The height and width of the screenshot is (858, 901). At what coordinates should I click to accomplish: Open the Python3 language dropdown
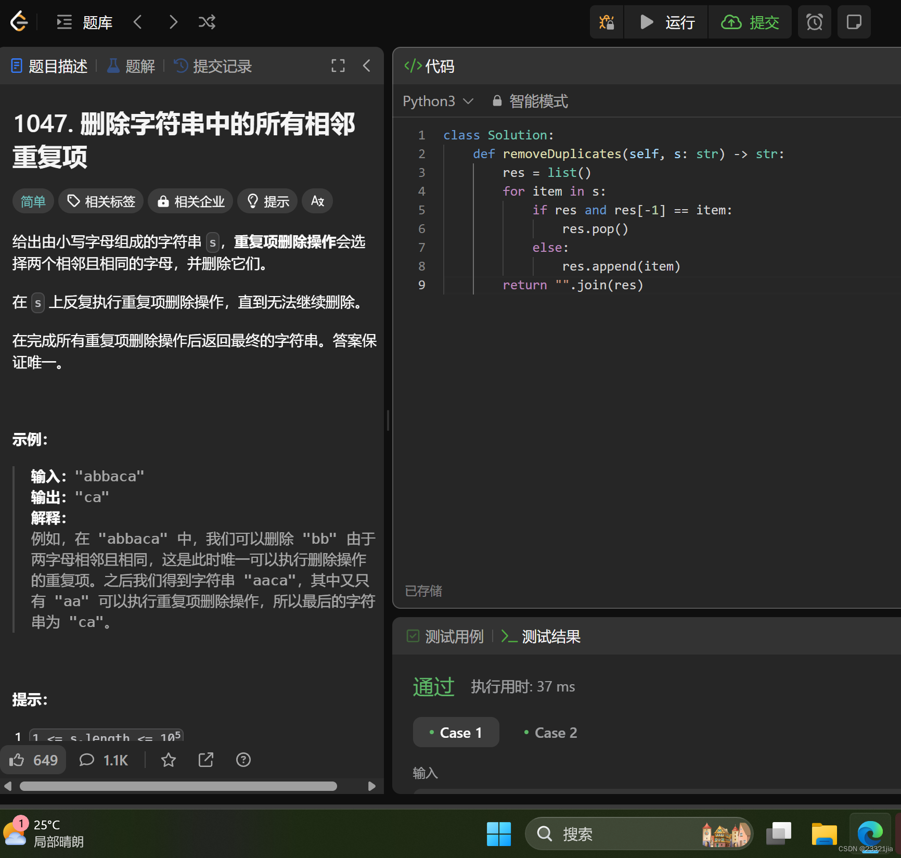coord(438,101)
